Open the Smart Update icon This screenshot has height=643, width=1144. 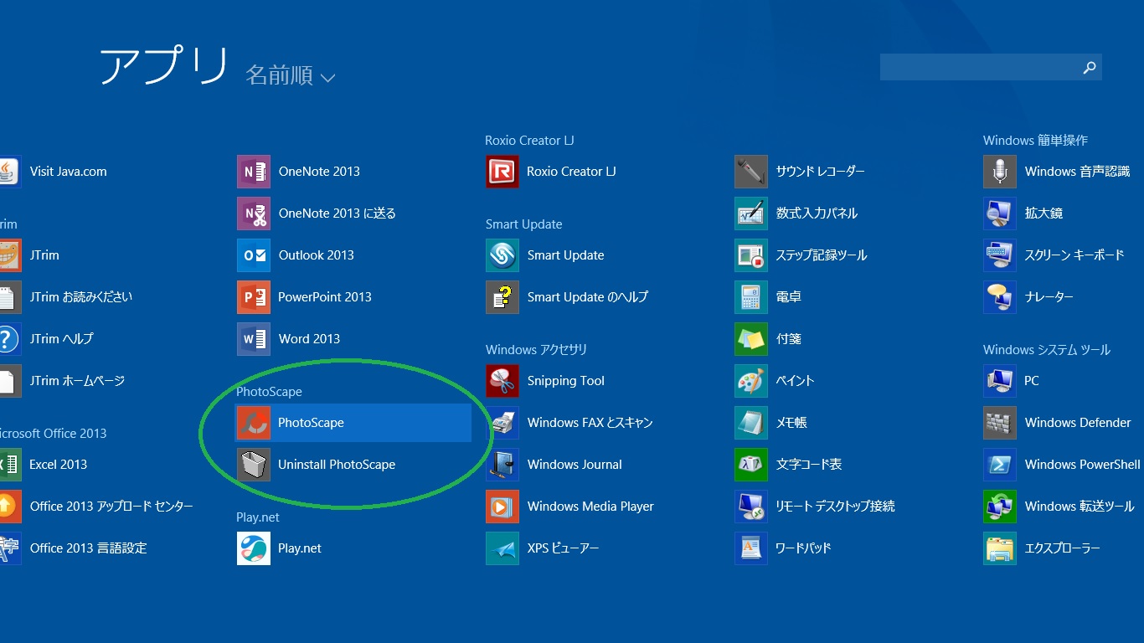(502, 255)
